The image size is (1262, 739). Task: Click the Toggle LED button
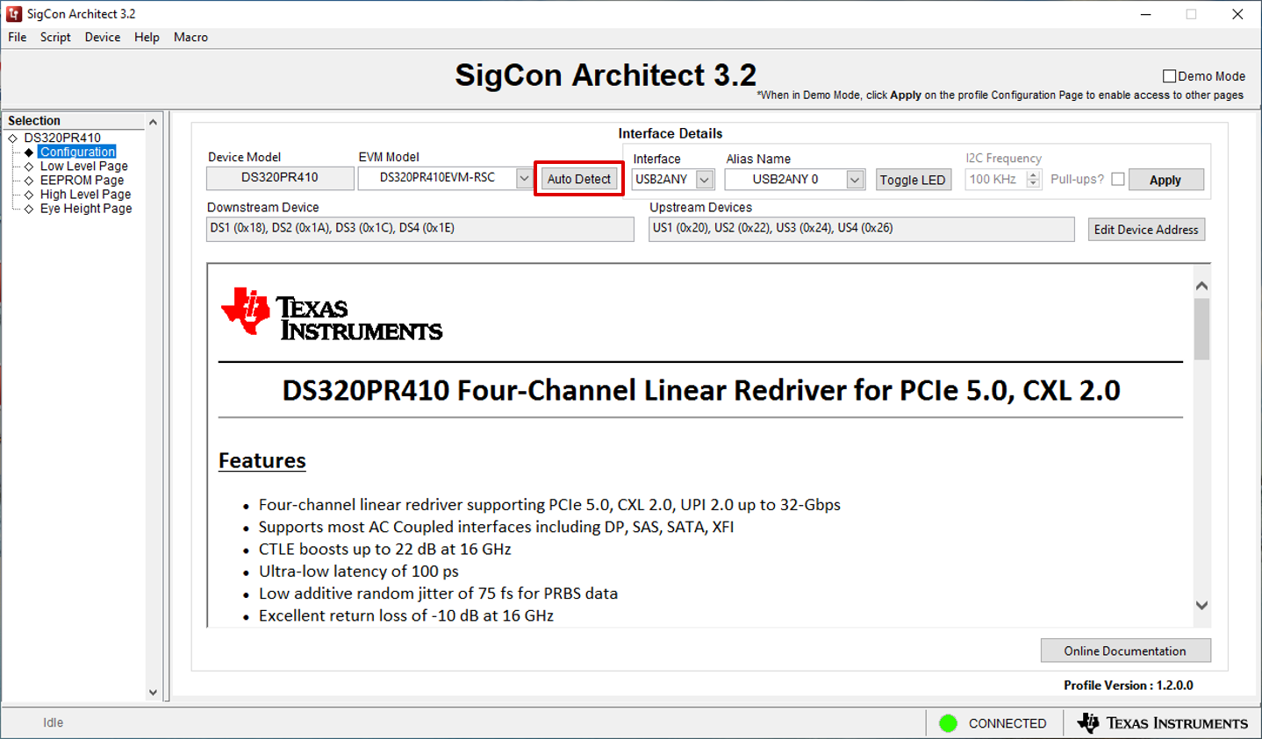[913, 180]
